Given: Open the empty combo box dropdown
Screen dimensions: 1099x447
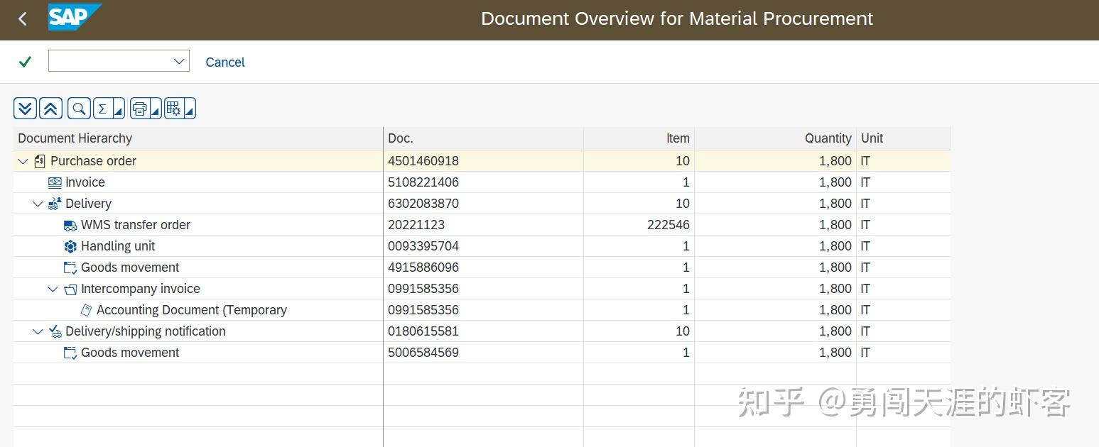Looking at the screenshot, I should pyautogui.click(x=180, y=61).
